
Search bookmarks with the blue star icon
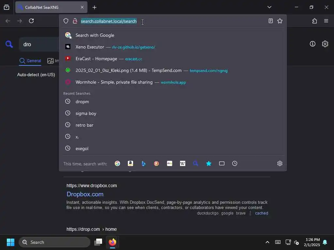(x=209, y=163)
